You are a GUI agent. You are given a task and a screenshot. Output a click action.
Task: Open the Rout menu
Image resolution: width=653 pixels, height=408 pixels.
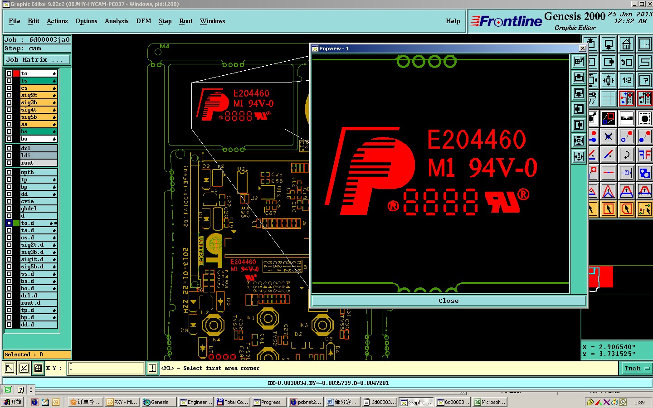point(186,21)
